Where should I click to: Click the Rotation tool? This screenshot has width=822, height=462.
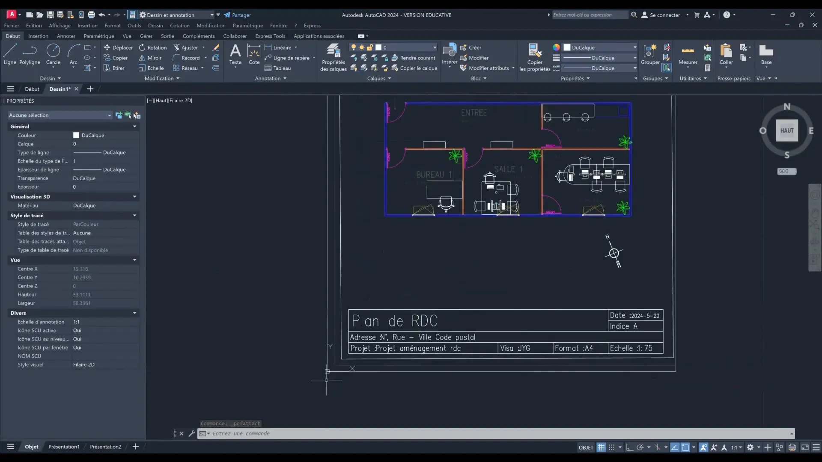[153, 47]
